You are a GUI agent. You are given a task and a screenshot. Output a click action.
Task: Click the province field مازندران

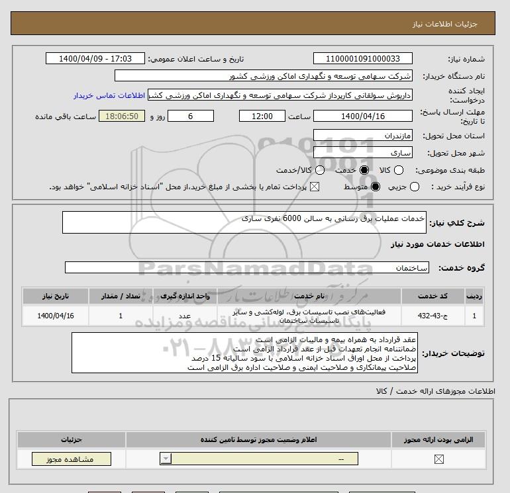(363, 135)
